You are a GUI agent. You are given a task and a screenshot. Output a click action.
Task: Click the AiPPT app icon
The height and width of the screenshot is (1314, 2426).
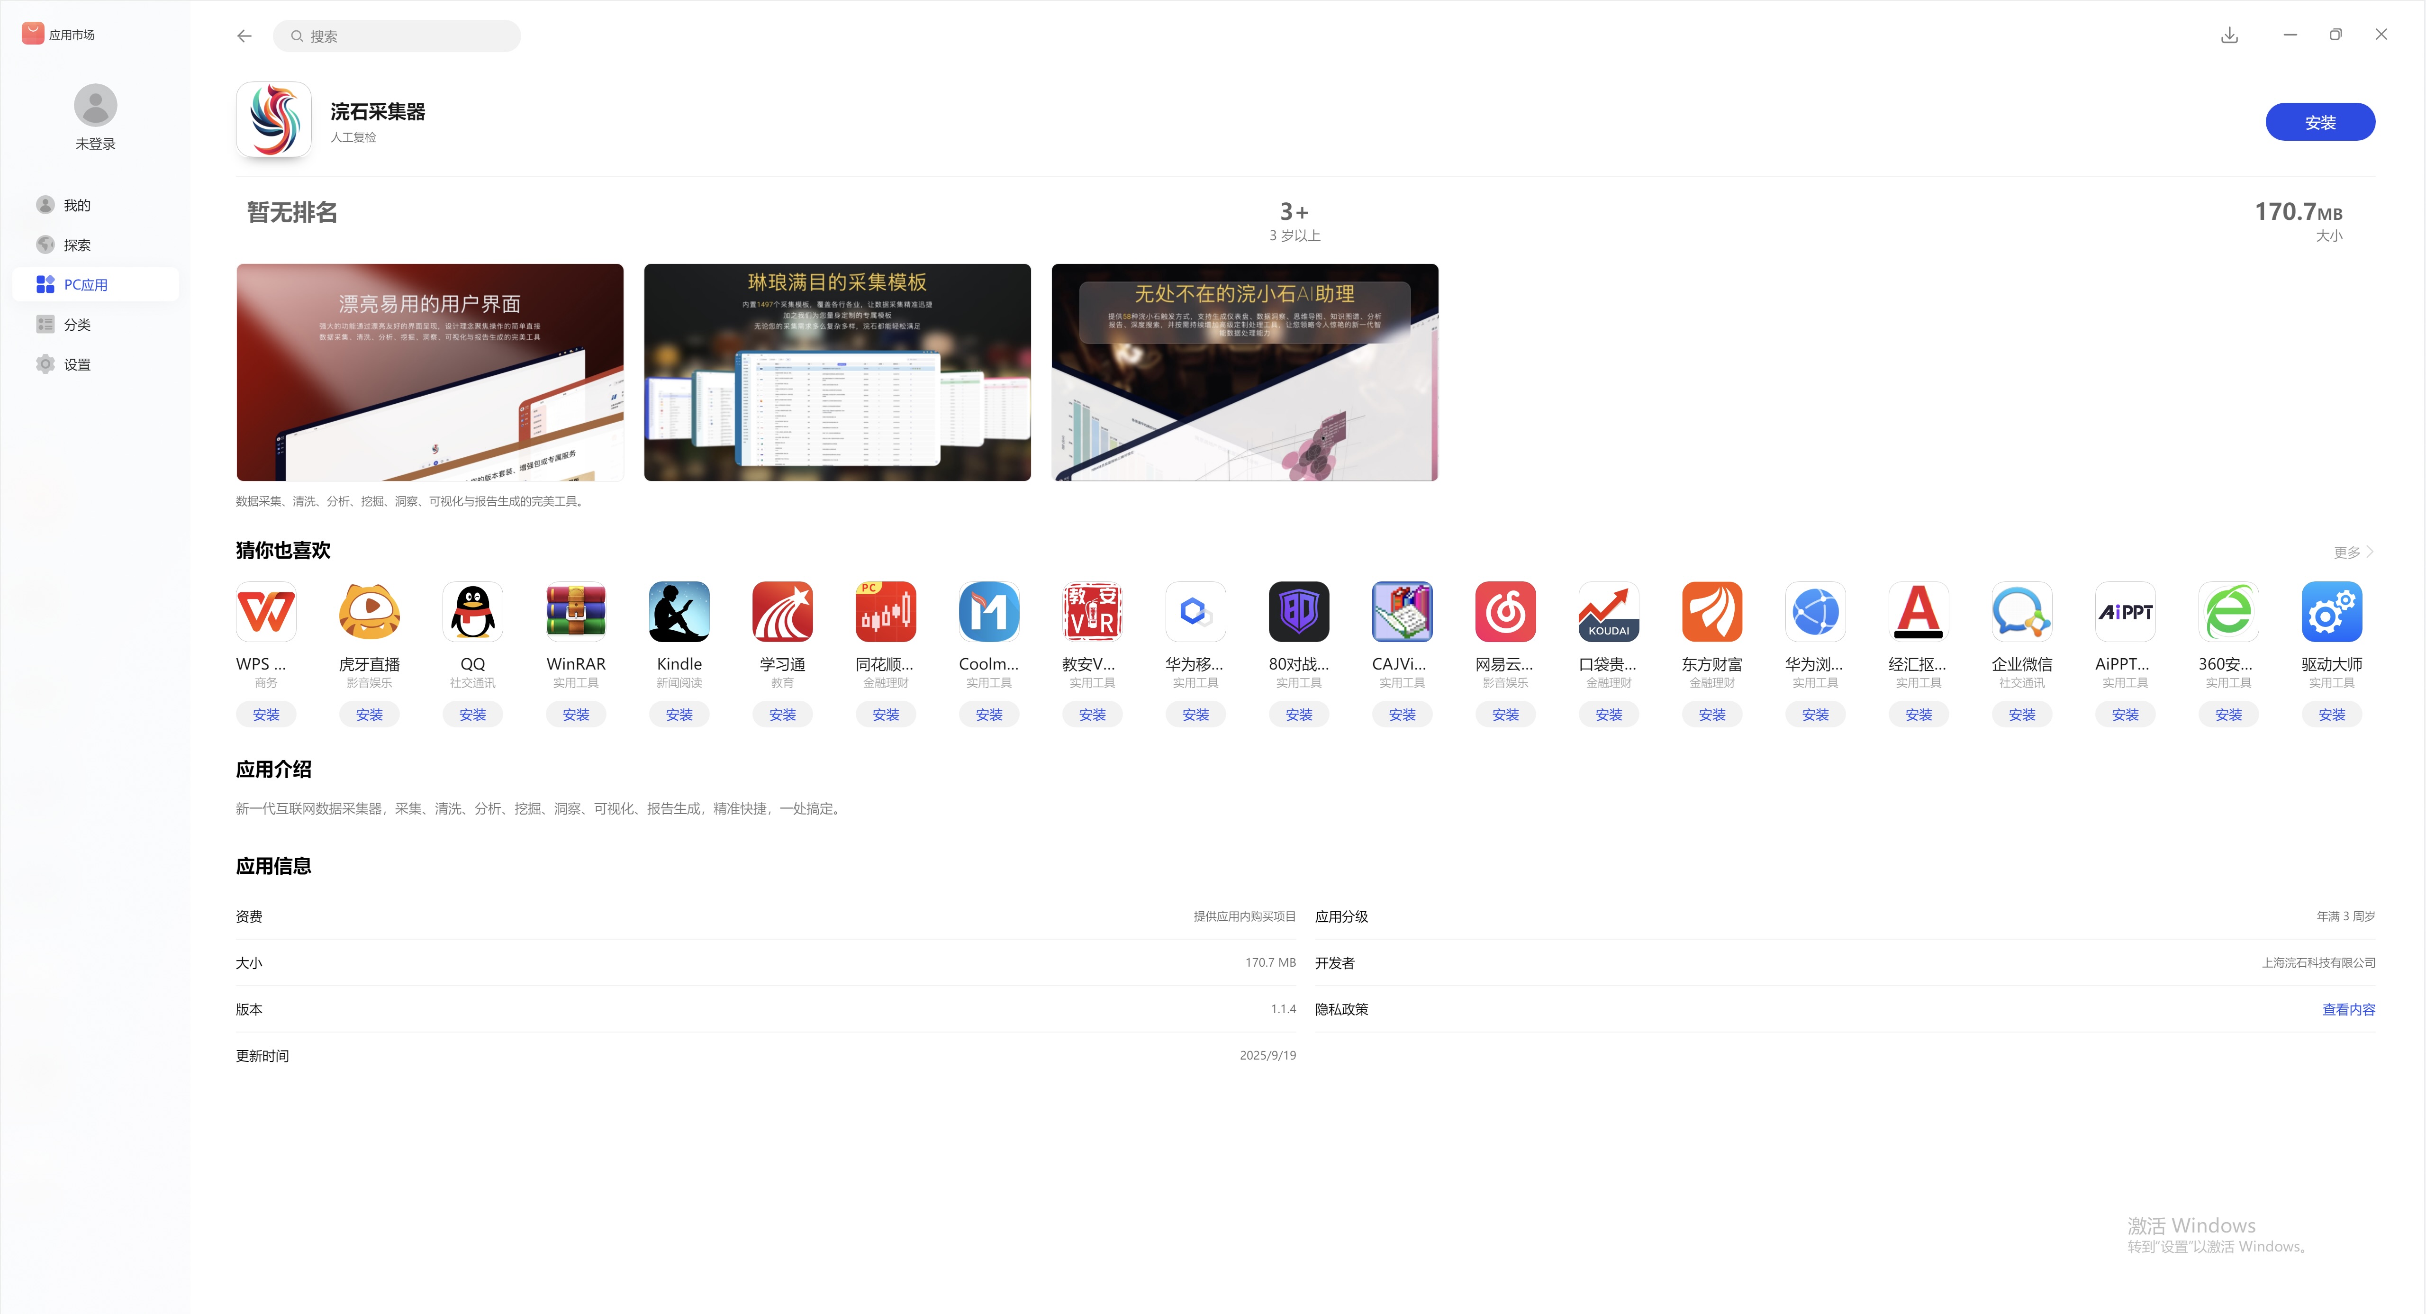coord(2125,612)
